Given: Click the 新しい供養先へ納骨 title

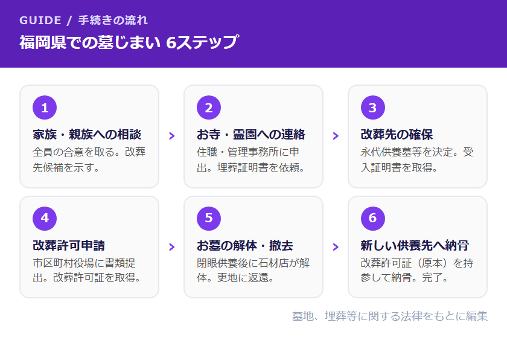Looking at the screenshot, I should (x=415, y=245).
